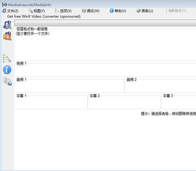
Task: Open the 语言(U) menu
Action: tap(145, 11)
